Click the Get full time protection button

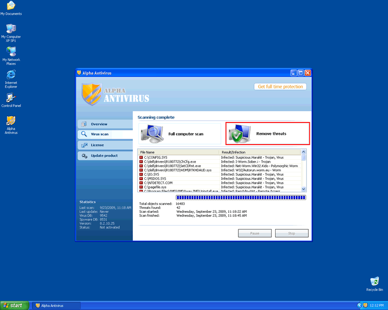[x=280, y=86]
